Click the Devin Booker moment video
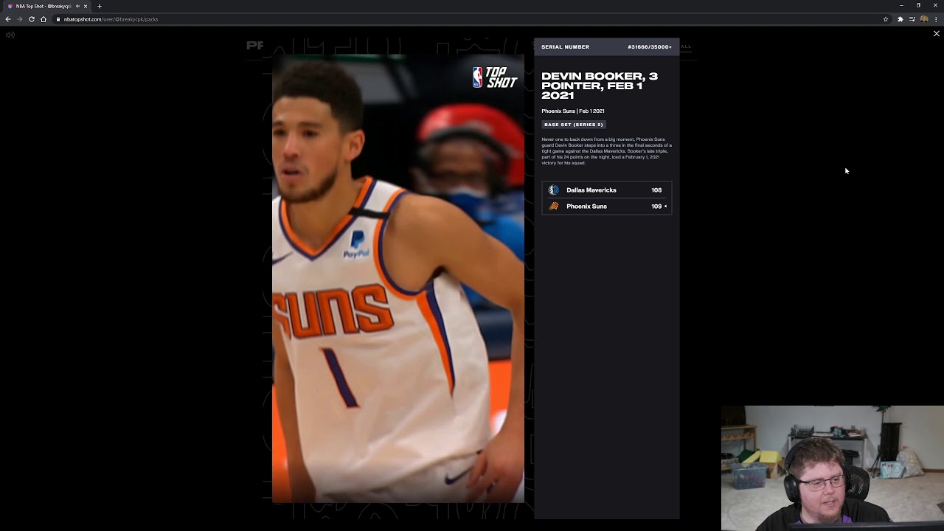The width and height of the screenshot is (944, 531). pyautogui.click(x=398, y=279)
